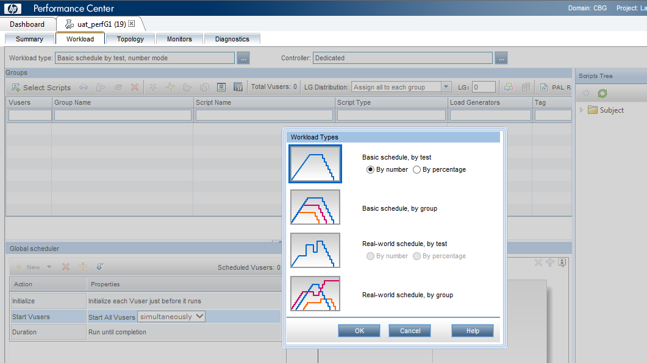Click the yellow merge-arrows scheduler icon

83,267
